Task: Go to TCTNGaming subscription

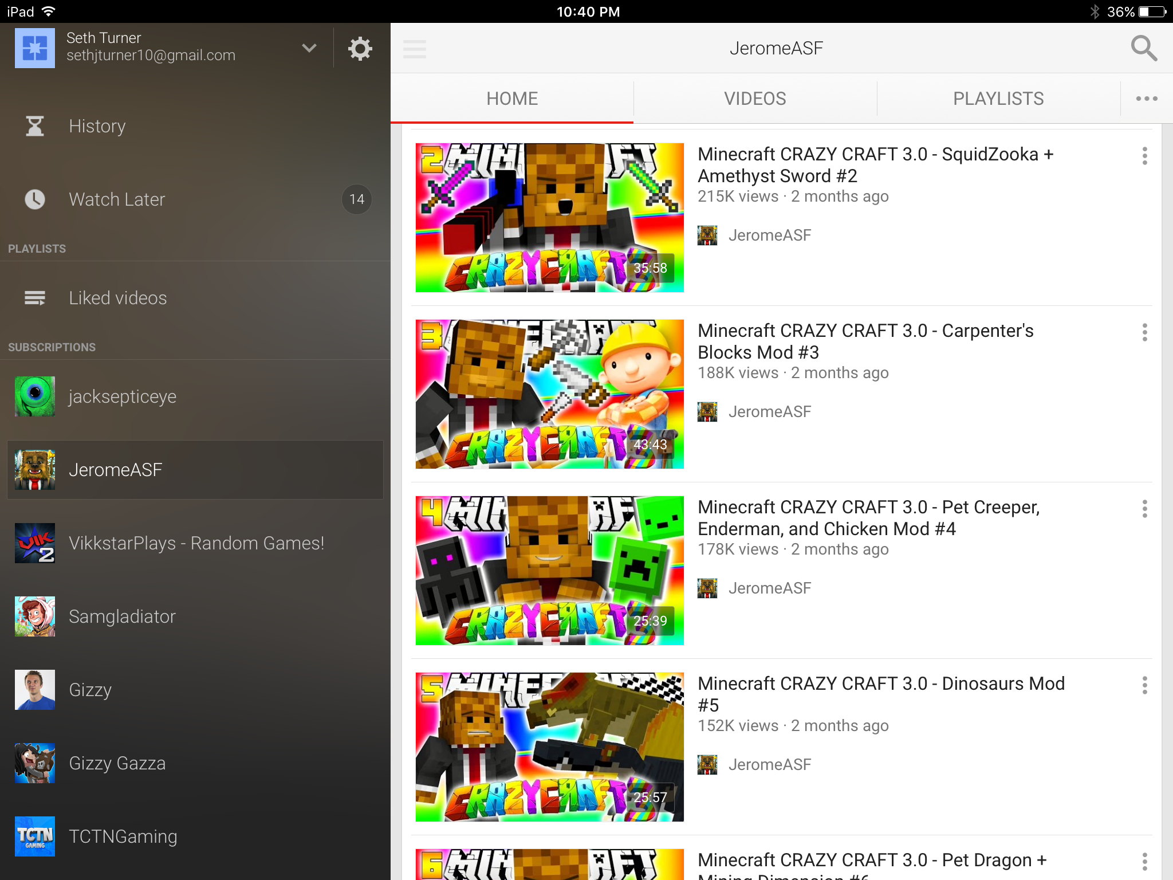Action: click(195, 836)
